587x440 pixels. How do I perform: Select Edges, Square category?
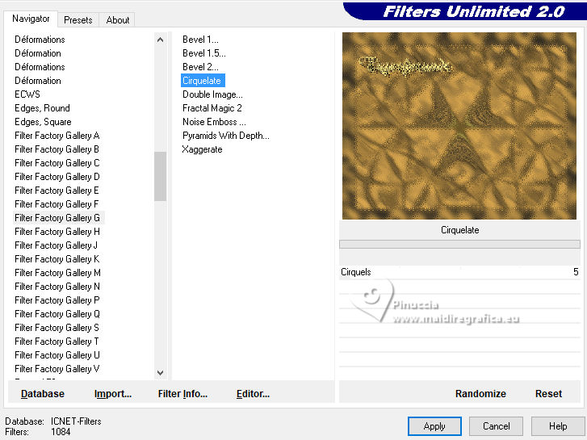click(x=43, y=122)
